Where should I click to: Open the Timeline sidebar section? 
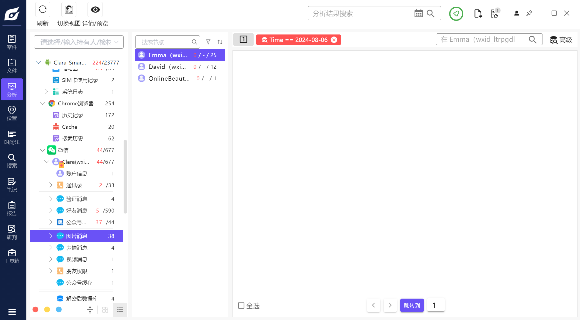coord(12,138)
